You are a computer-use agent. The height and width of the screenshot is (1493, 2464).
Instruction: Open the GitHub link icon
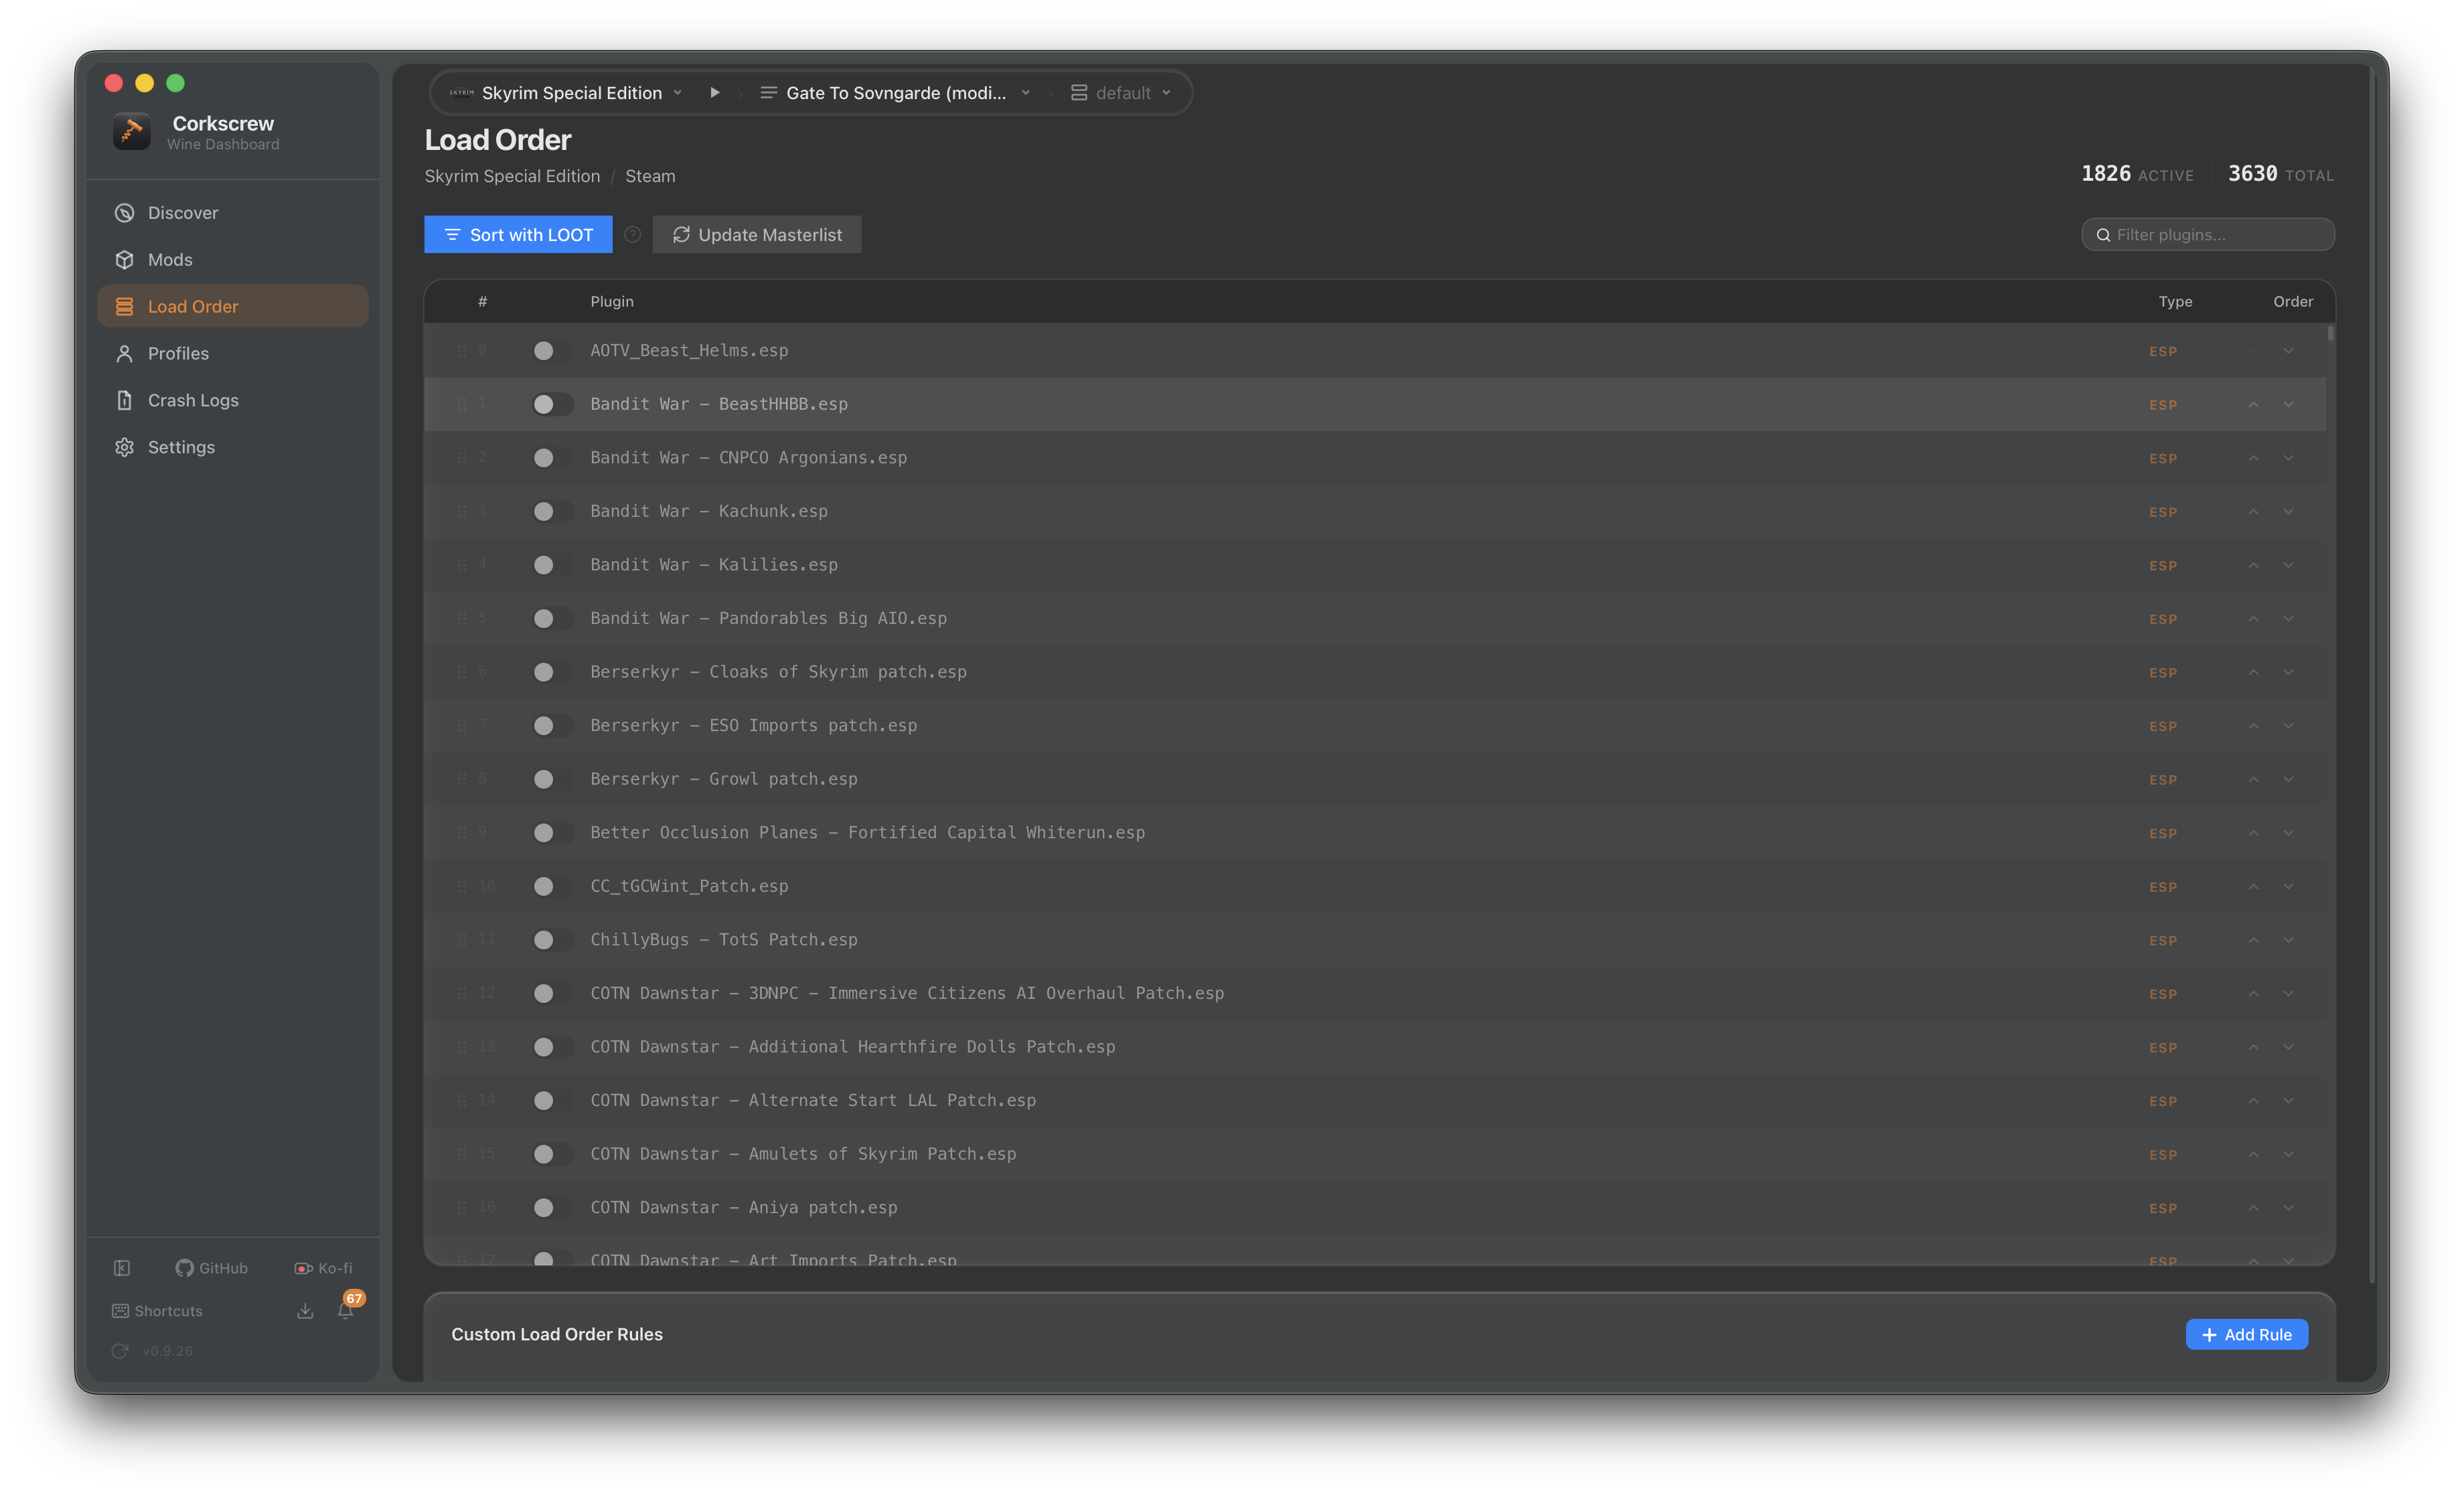tap(211, 1268)
